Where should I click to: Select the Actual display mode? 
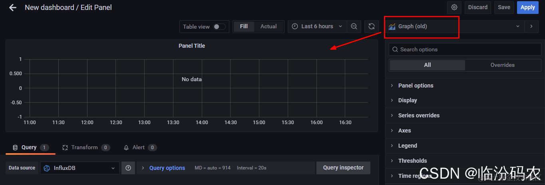(x=269, y=26)
